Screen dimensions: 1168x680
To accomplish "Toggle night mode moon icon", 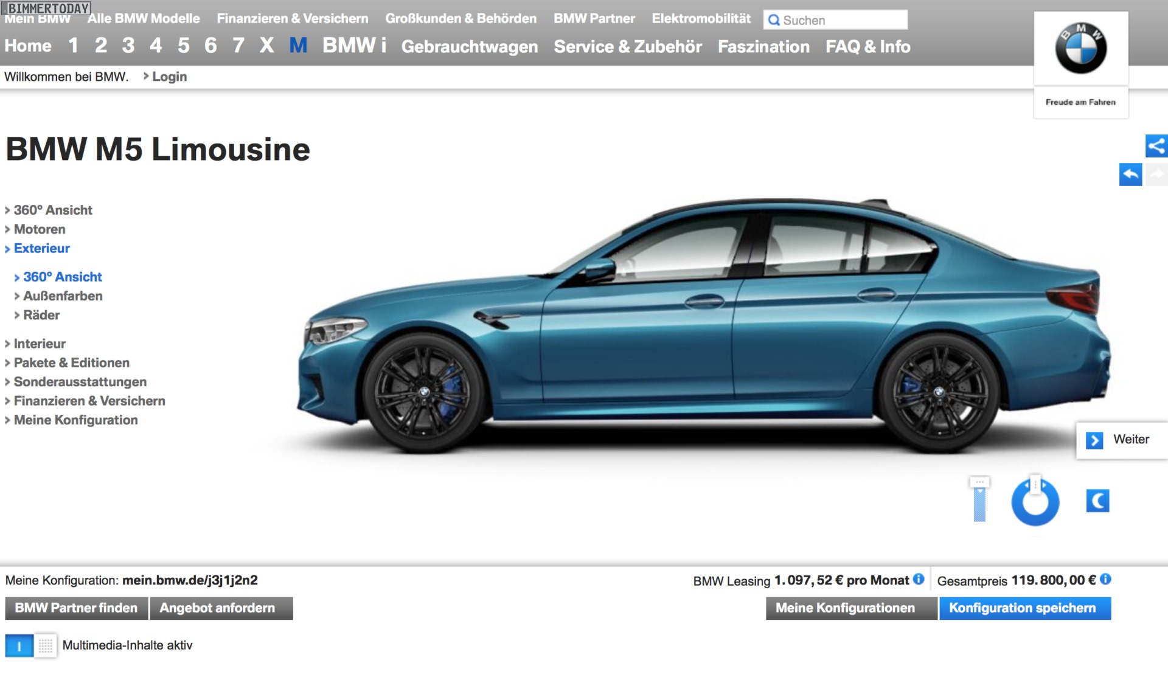I will [1097, 501].
